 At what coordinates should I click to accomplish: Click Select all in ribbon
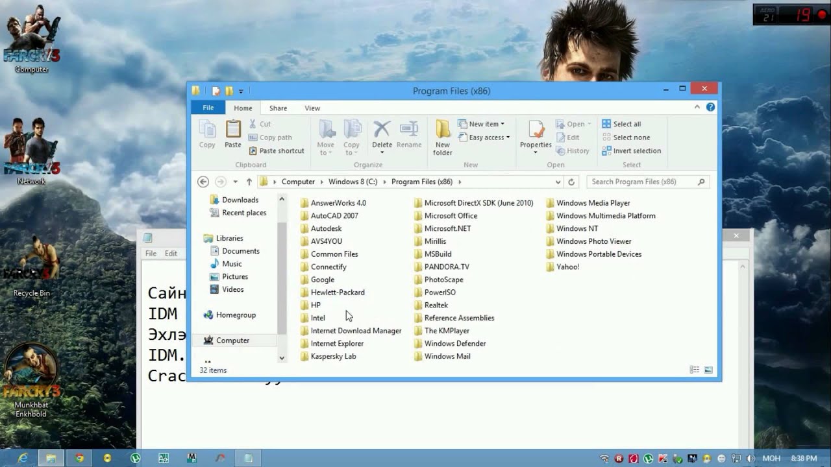tap(621, 124)
